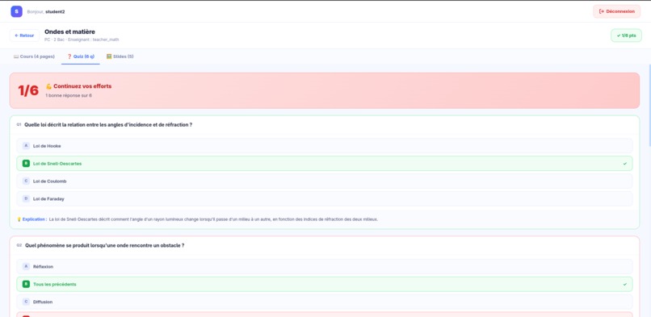Click the purple S user avatar
Image resolution: width=651 pixels, height=317 pixels.
17,11
